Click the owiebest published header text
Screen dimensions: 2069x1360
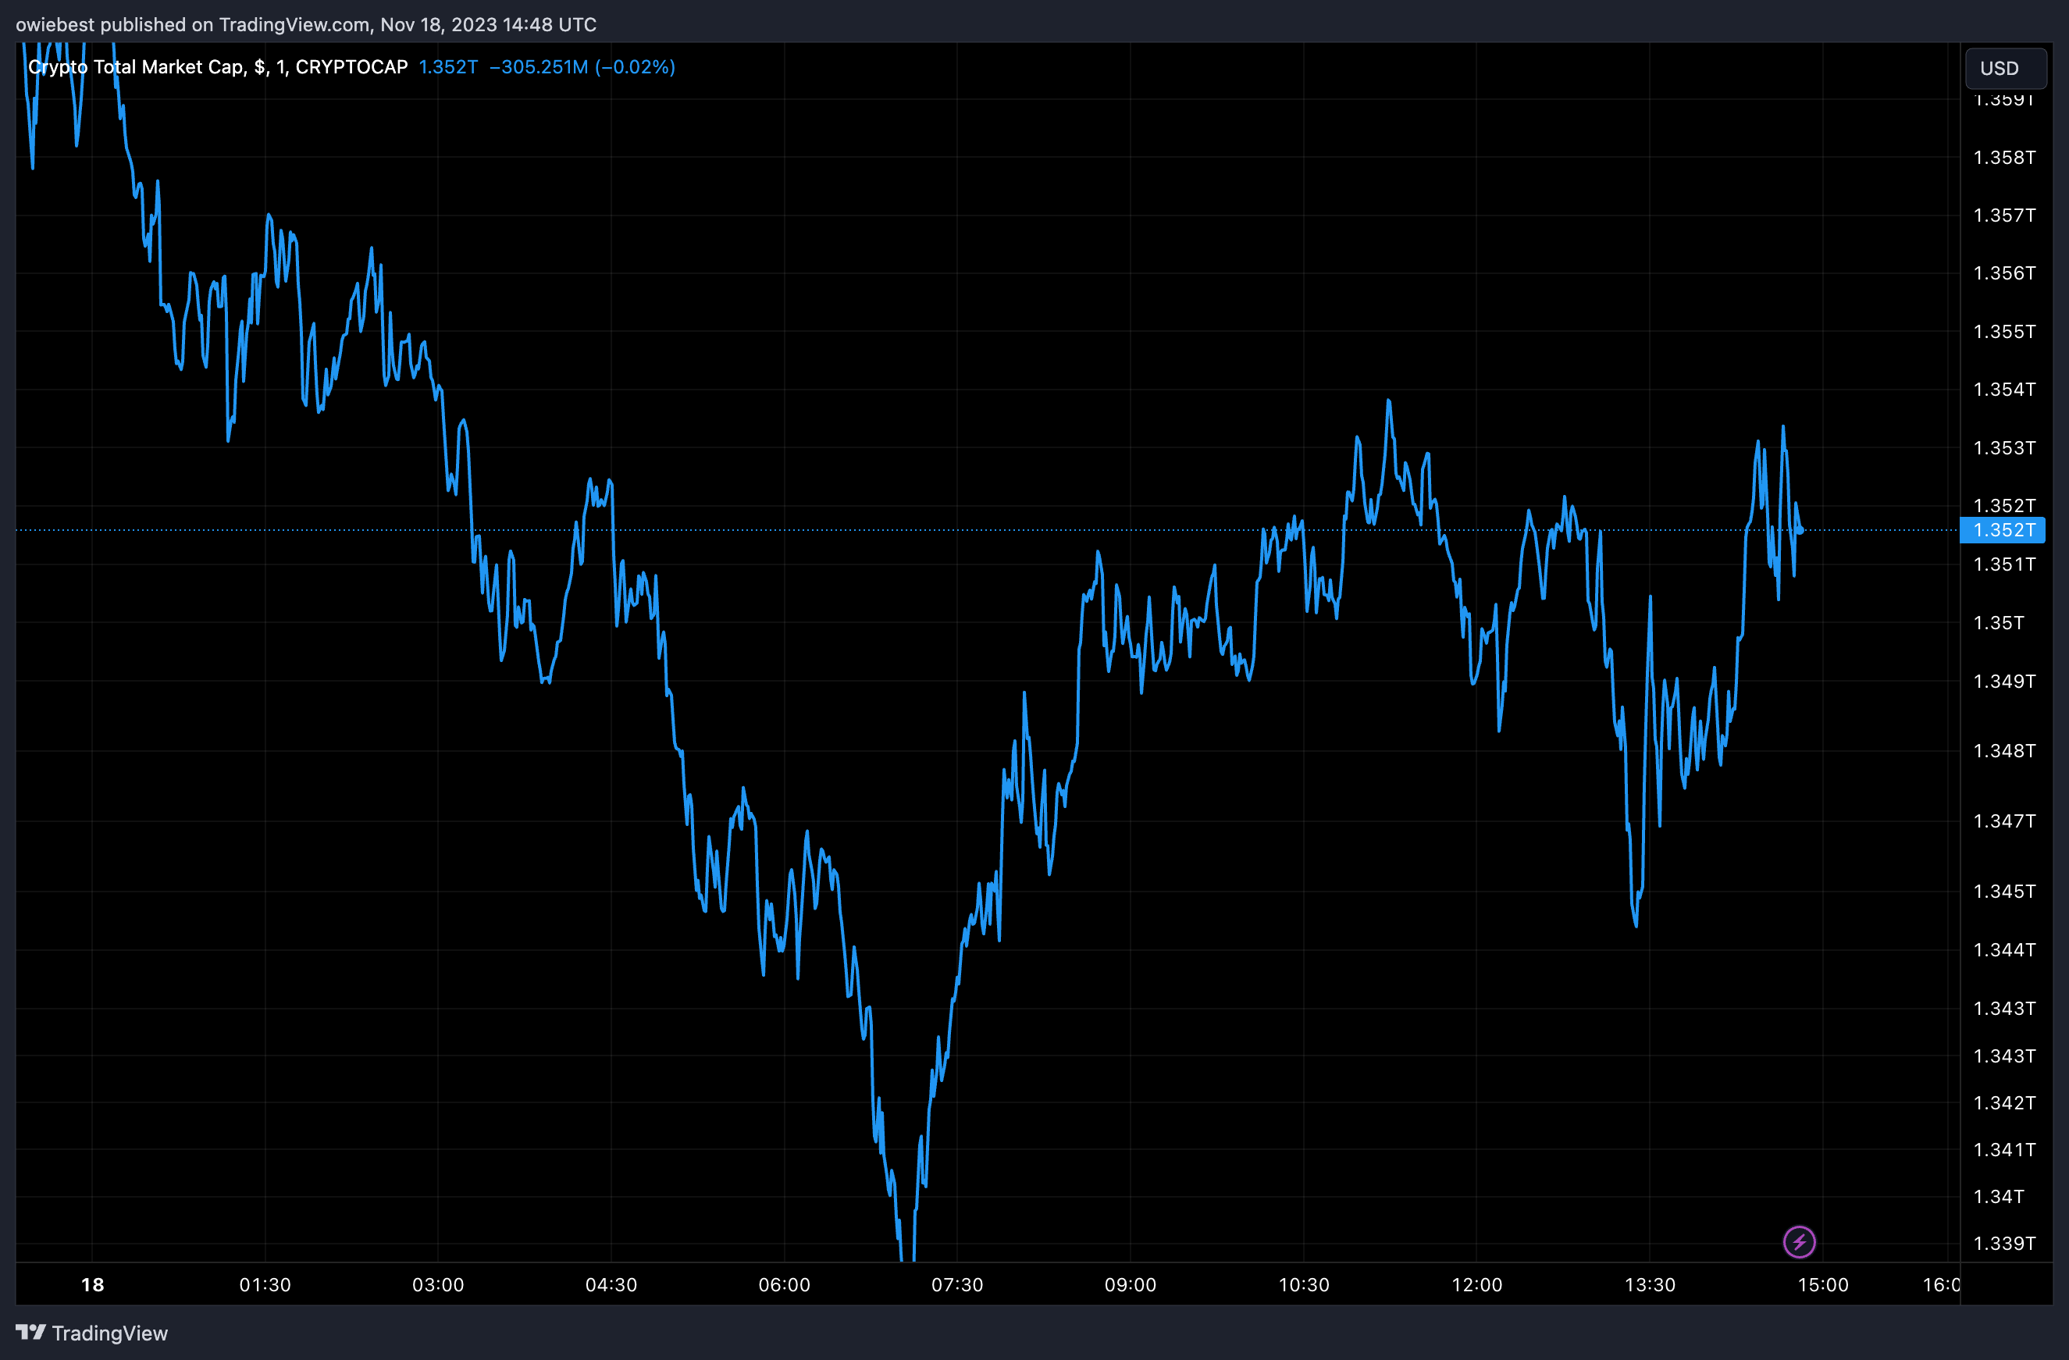(306, 24)
